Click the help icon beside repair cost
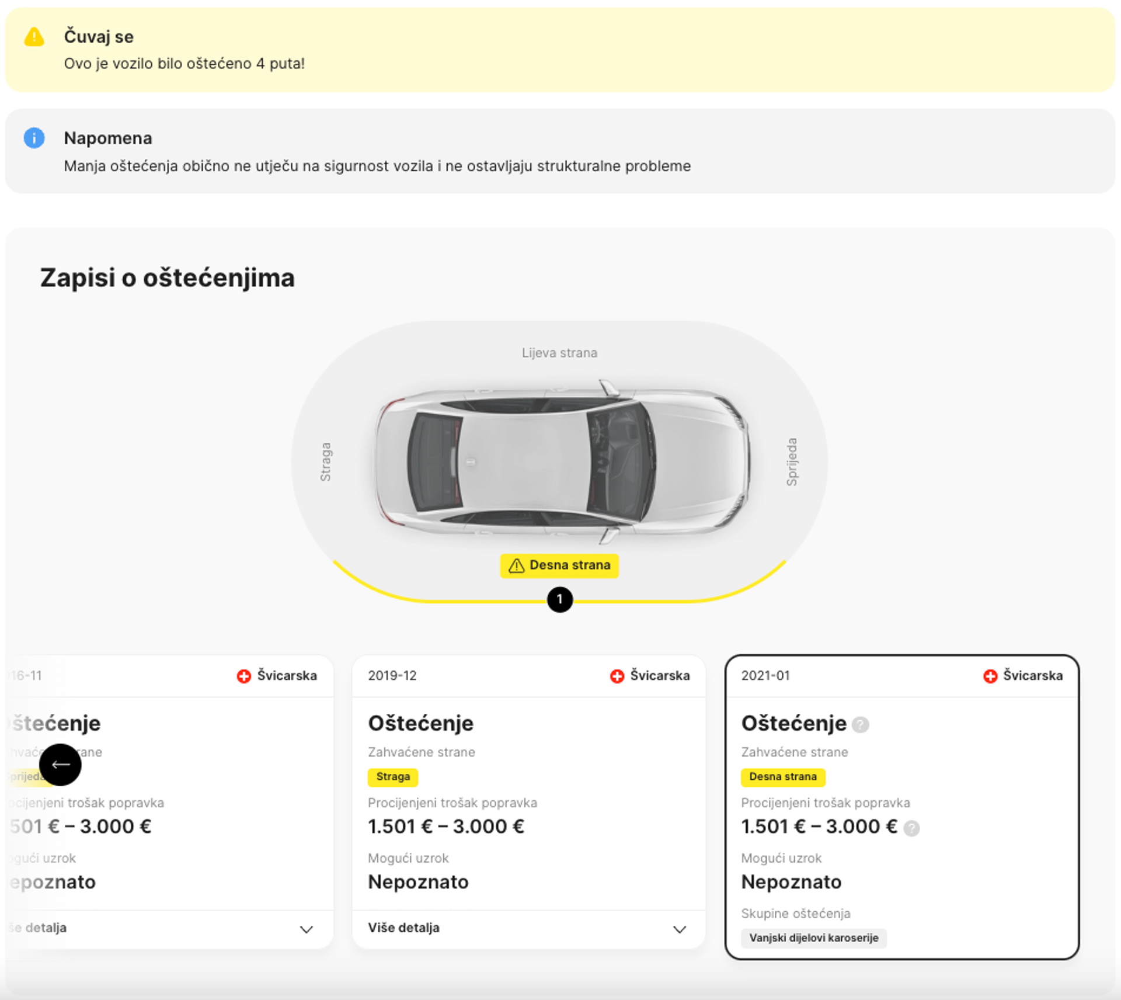 (x=911, y=828)
